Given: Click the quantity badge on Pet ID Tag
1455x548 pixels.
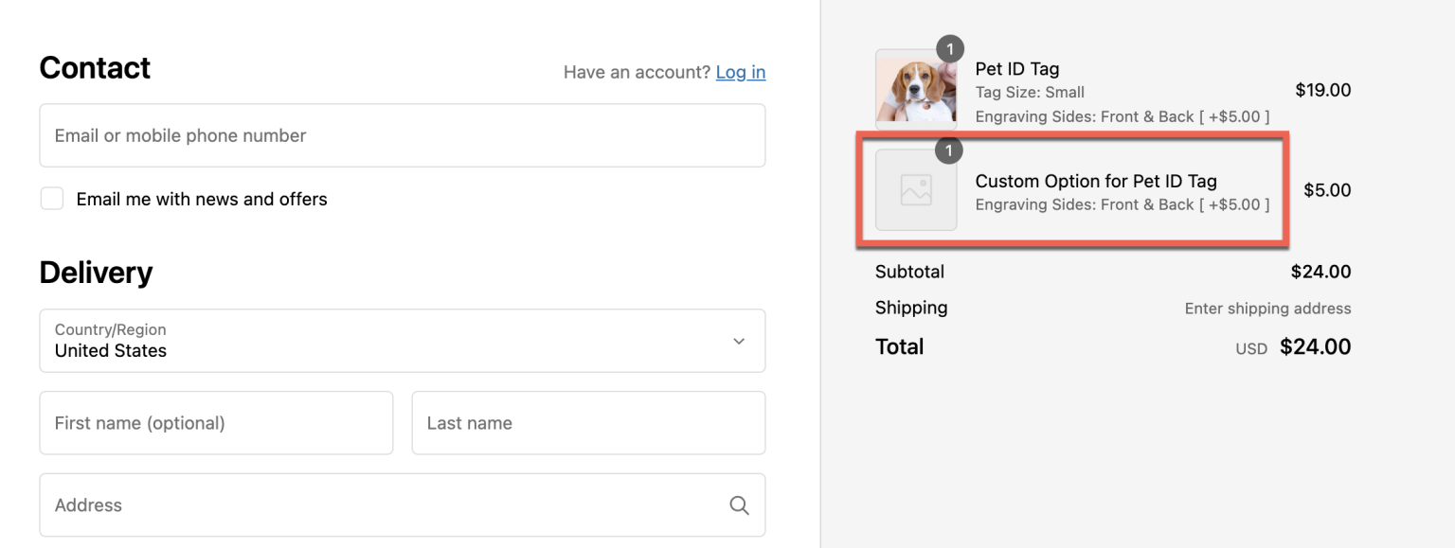Looking at the screenshot, I should tap(949, 48).
